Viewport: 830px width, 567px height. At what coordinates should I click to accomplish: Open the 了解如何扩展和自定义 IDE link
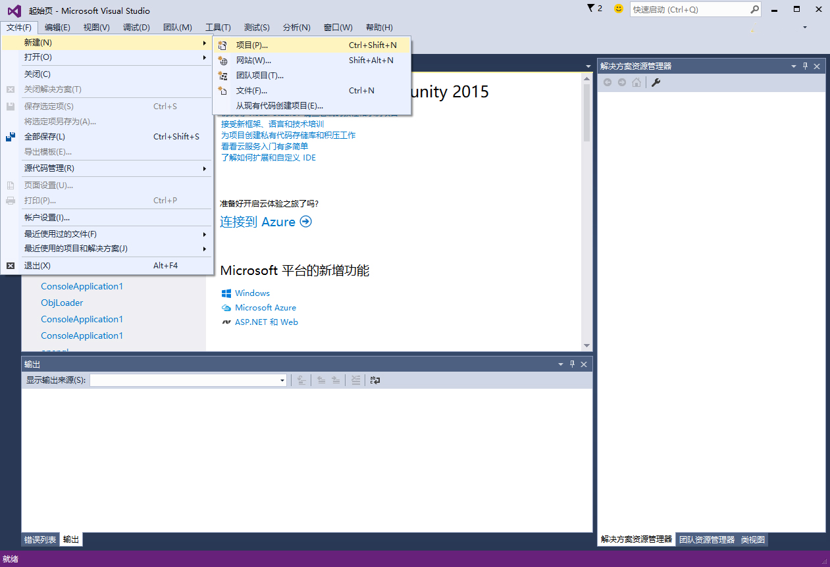269,158
